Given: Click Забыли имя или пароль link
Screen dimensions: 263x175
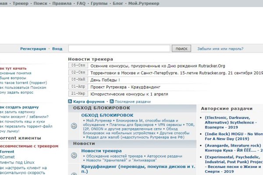Looking at the screenshot, I should tap(221, 49).
